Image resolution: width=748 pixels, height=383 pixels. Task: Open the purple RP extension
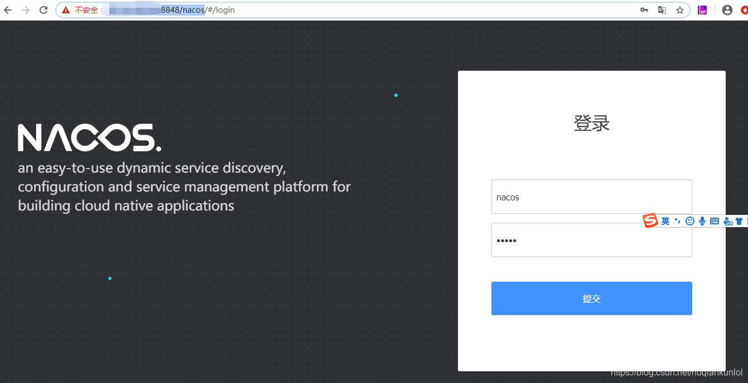coord(703,10)
